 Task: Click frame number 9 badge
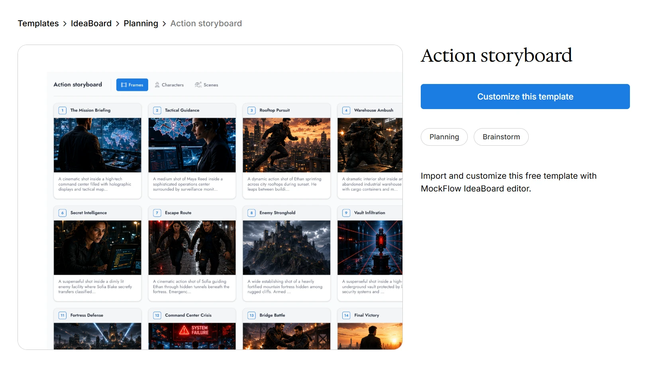point(346,213)
